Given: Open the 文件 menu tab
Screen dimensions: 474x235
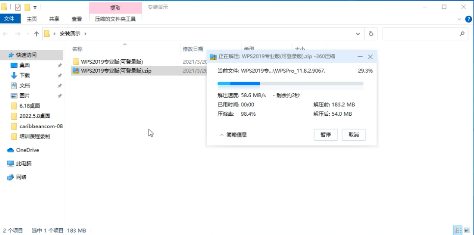Looking at the screenshot, I should (x=10, y=19).
